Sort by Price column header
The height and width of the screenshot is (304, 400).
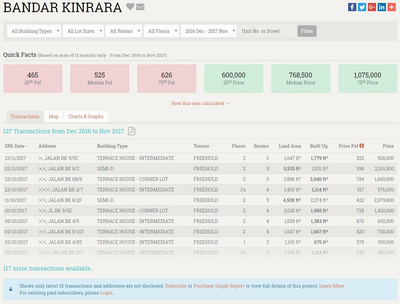388,146
